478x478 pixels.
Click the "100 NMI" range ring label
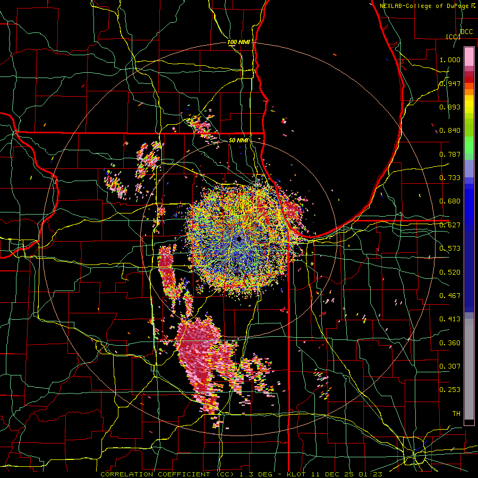[x=238, y=42]
